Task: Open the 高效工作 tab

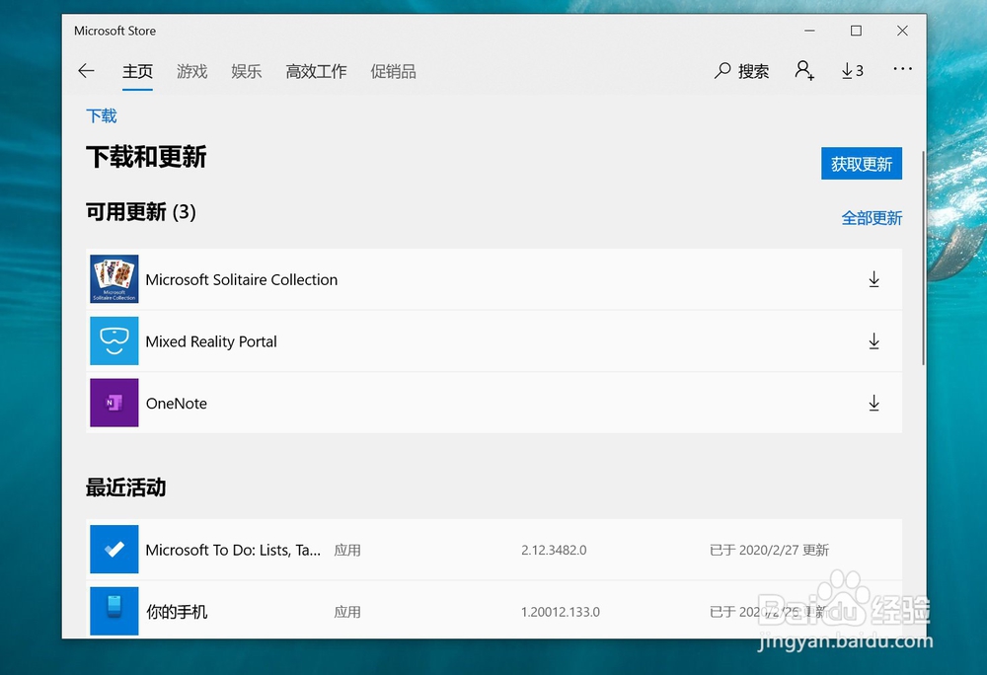Action: 316,72
